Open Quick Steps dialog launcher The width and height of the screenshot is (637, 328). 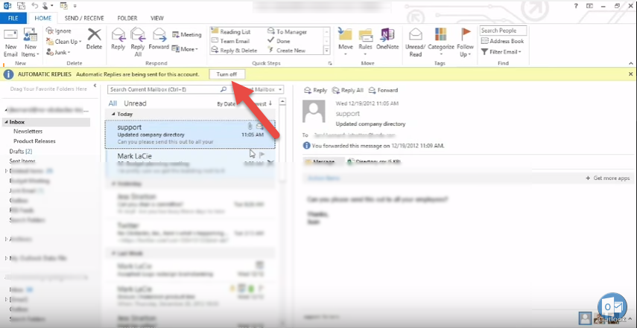click(330, 63)
